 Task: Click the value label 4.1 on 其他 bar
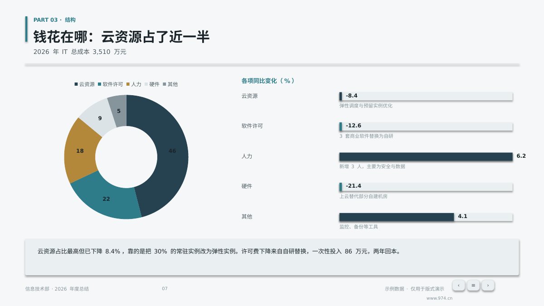tap(462, 216)
